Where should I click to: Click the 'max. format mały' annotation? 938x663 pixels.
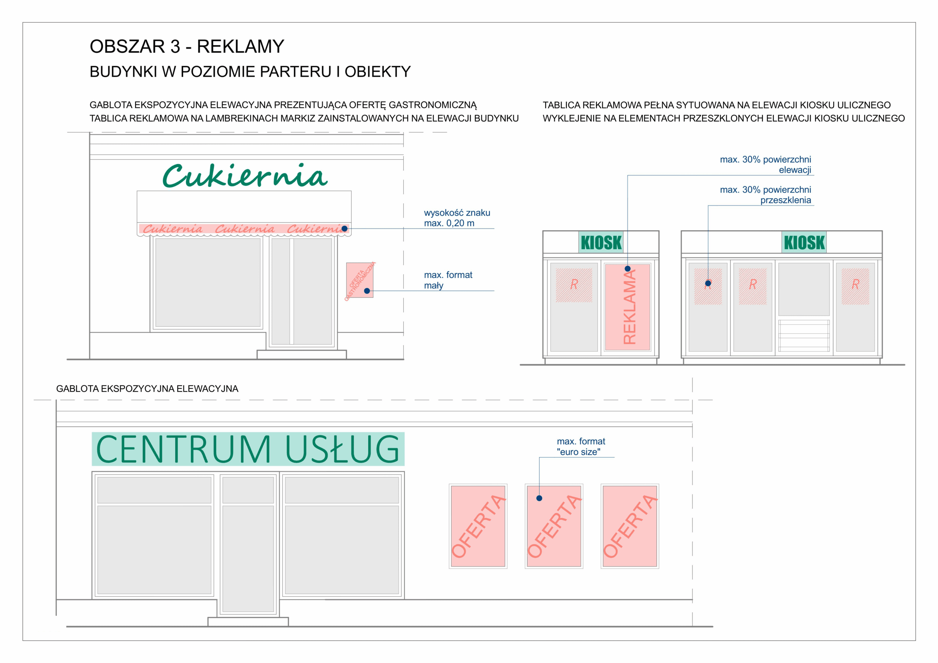tap(448, 280)
